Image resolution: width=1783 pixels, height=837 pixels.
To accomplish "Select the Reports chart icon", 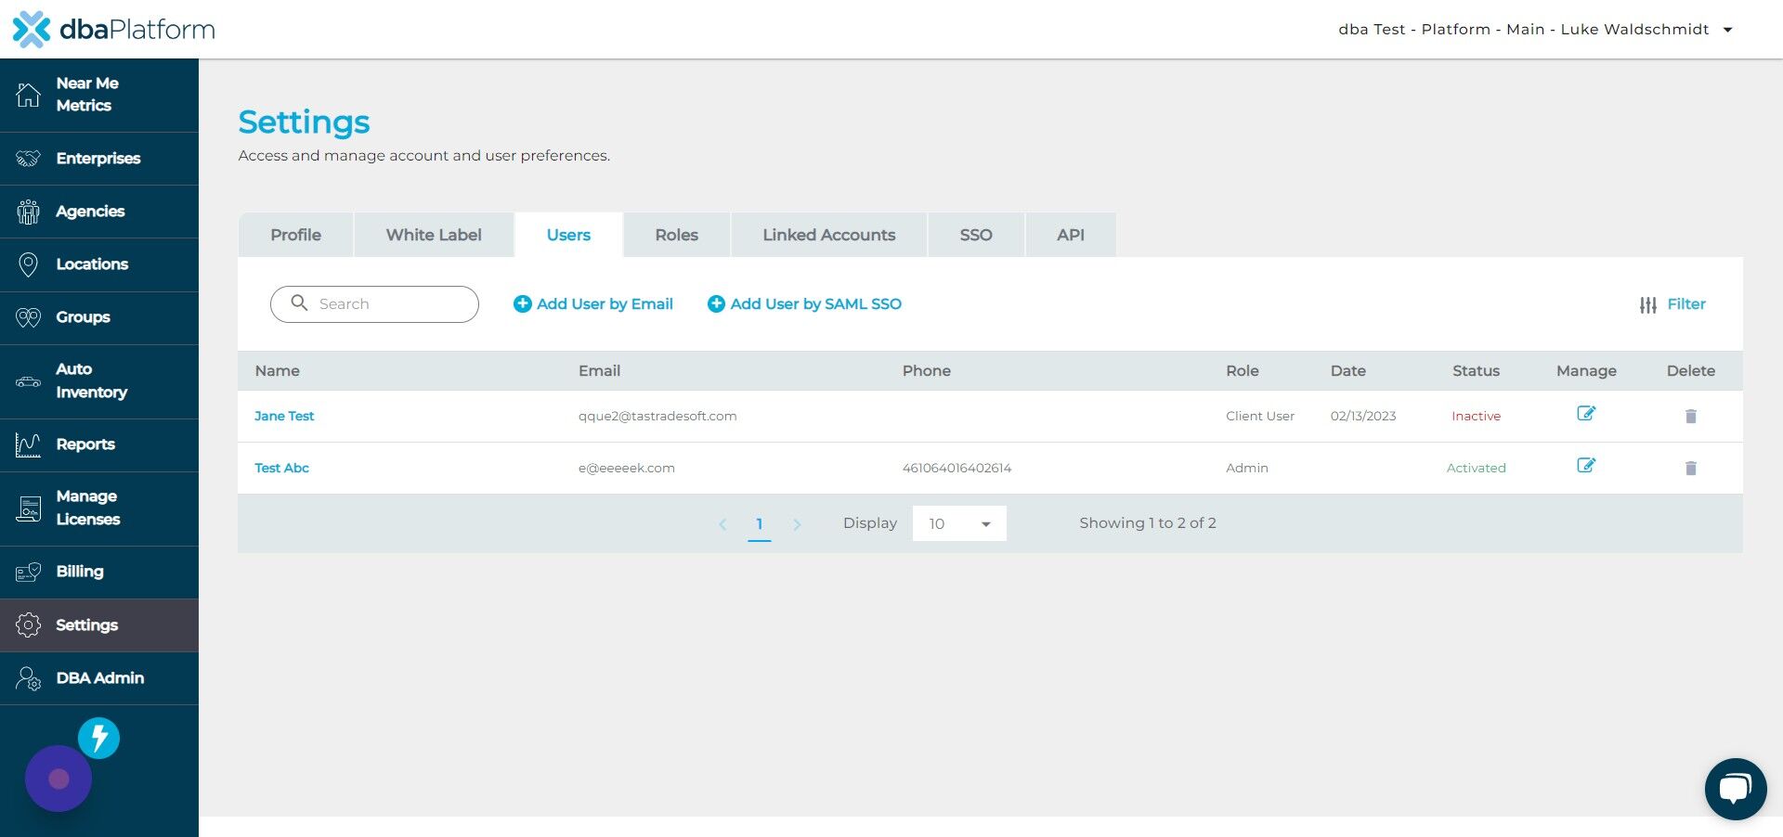I will 28,444.
